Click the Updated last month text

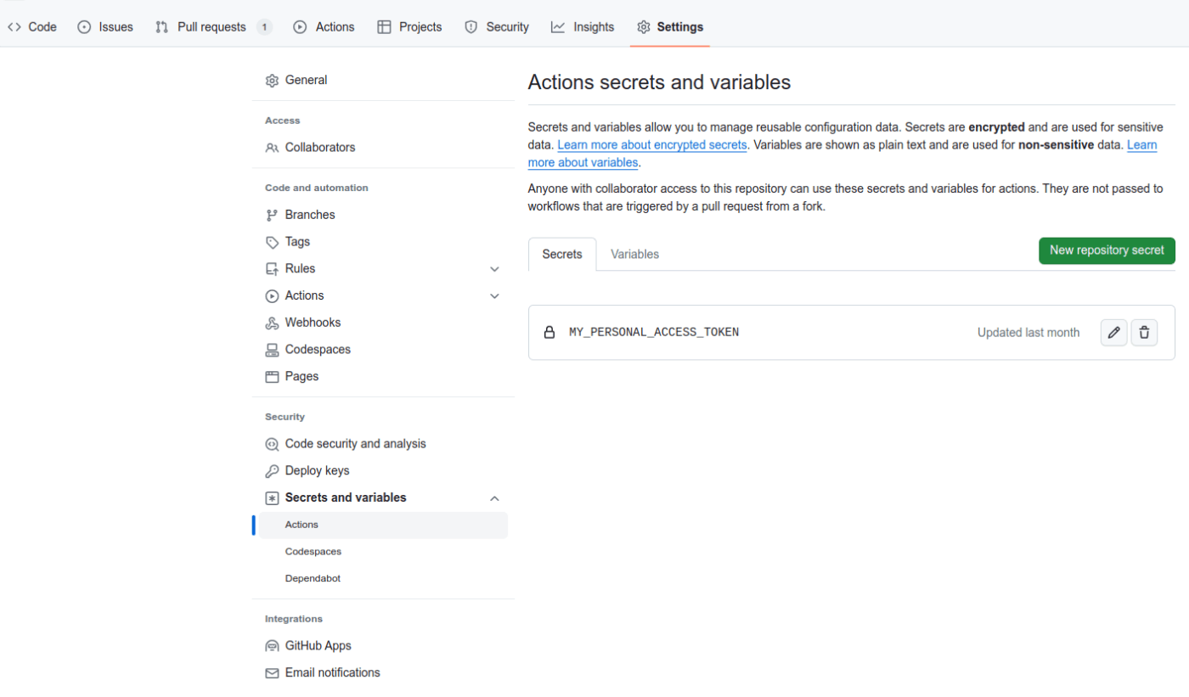click(1028, 333)
